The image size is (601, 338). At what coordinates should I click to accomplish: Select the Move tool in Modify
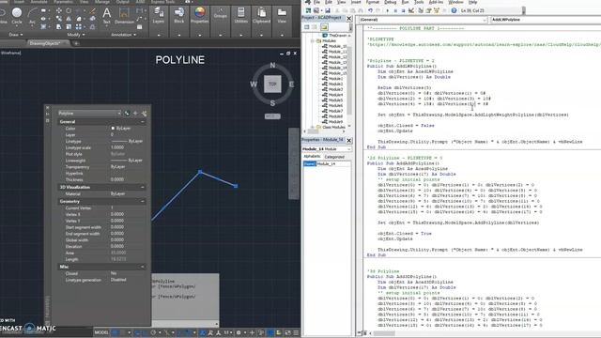click(58, 10)
